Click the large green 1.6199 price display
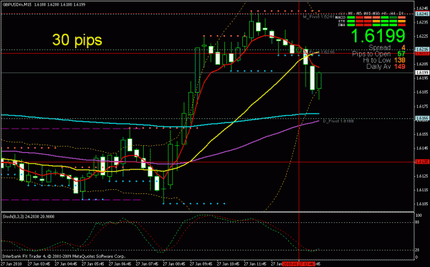Viewport: 430px width, 267px height. (x=378, y=36)
